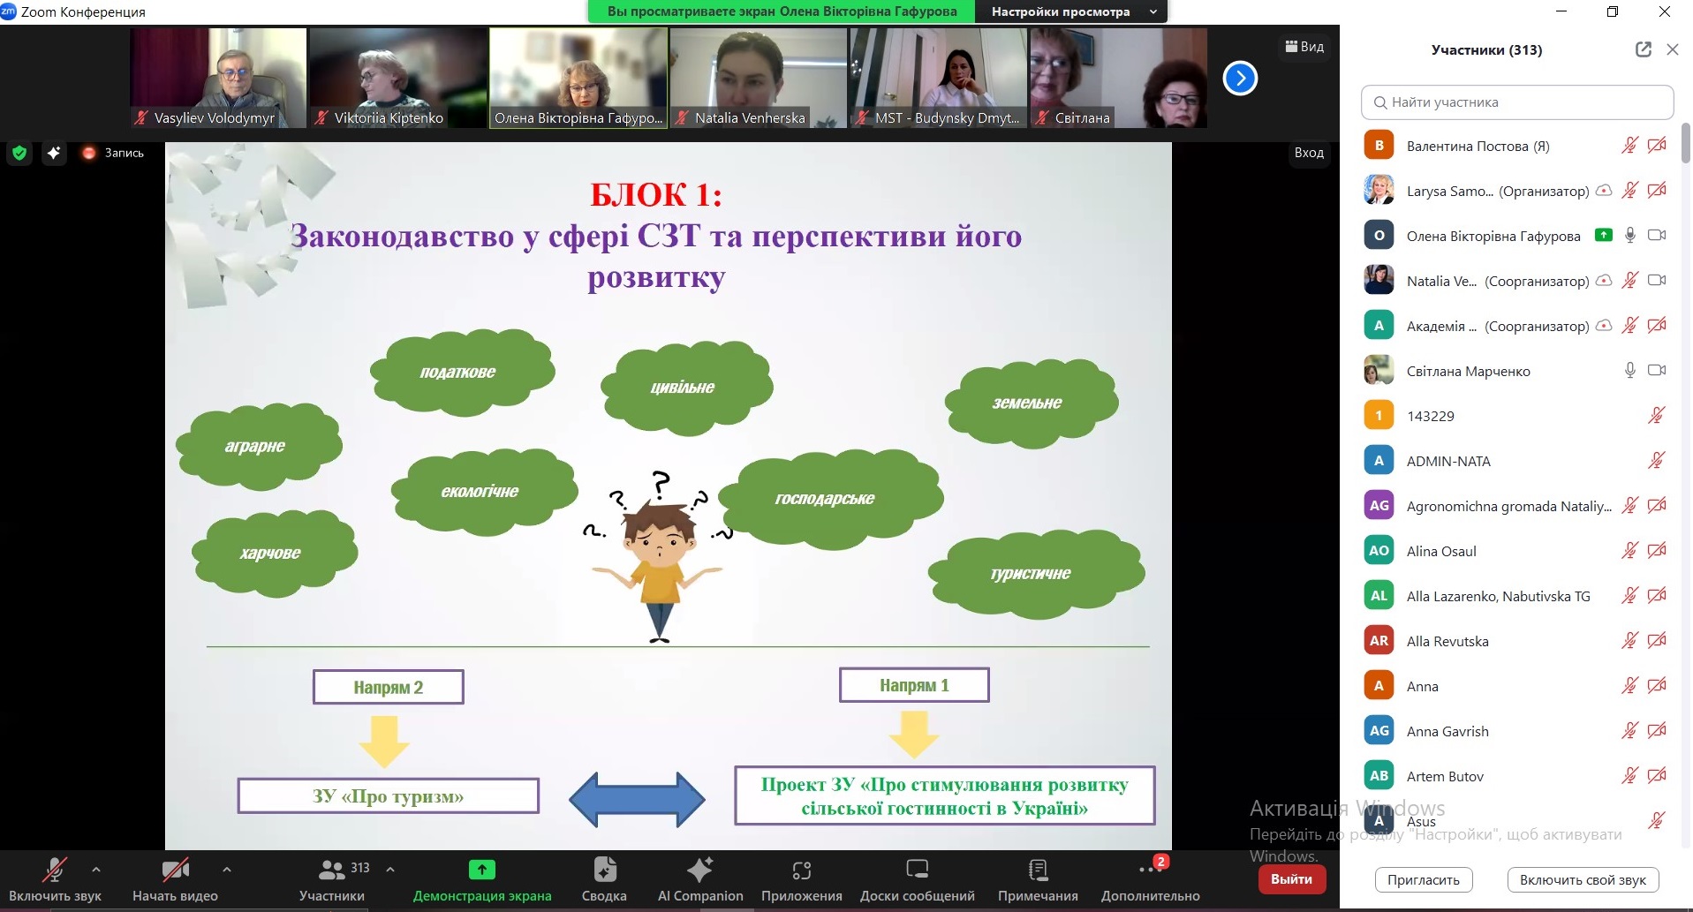Click the green encryption shield icon
The height and width of the screenshot is (912, 1693).
click(x=19, y=153)
